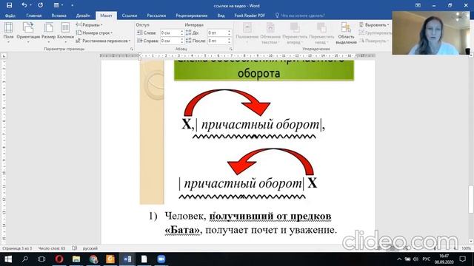Click the vertical scrollbar thumb
The image size is (474, 266).
471,199
